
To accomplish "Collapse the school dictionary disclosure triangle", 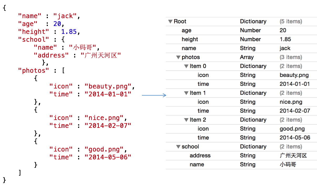I will [x=178, y=147].
